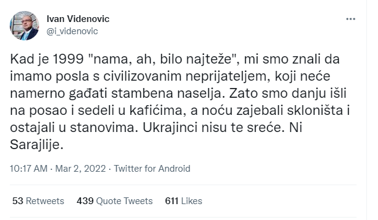Image resolution: width=378 pixels, height=220 pixels.
Task: Open the Twitter for Android source link
Action: point(152,169)
